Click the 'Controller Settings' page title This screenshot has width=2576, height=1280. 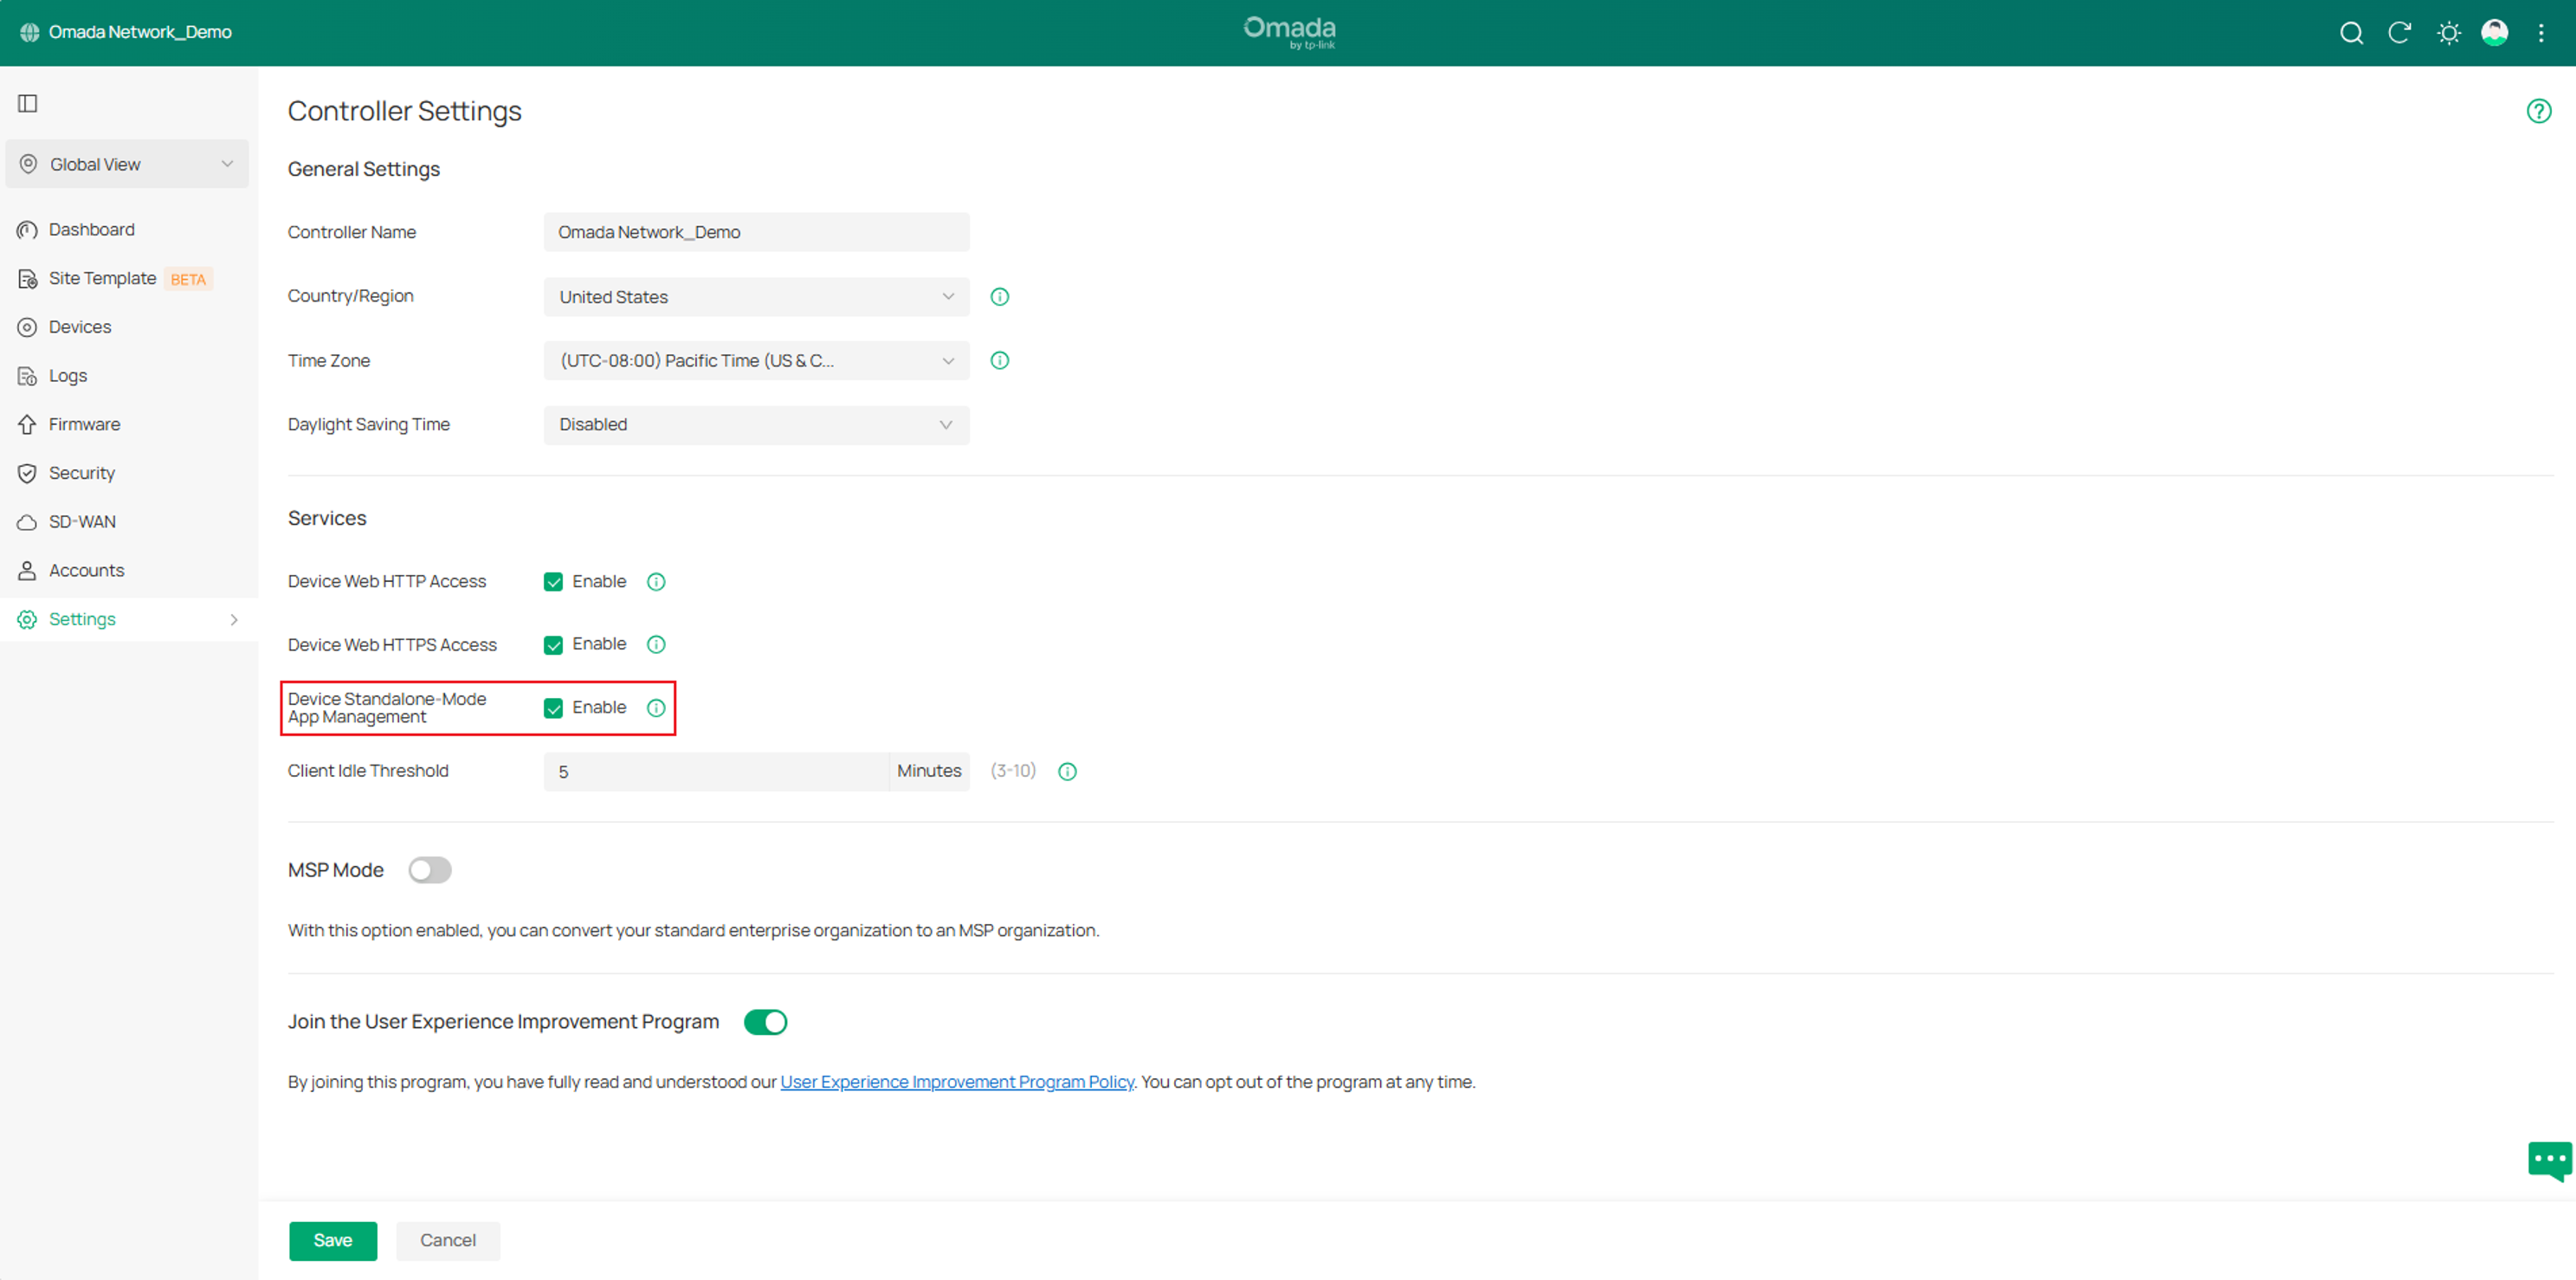coord(405,111)
